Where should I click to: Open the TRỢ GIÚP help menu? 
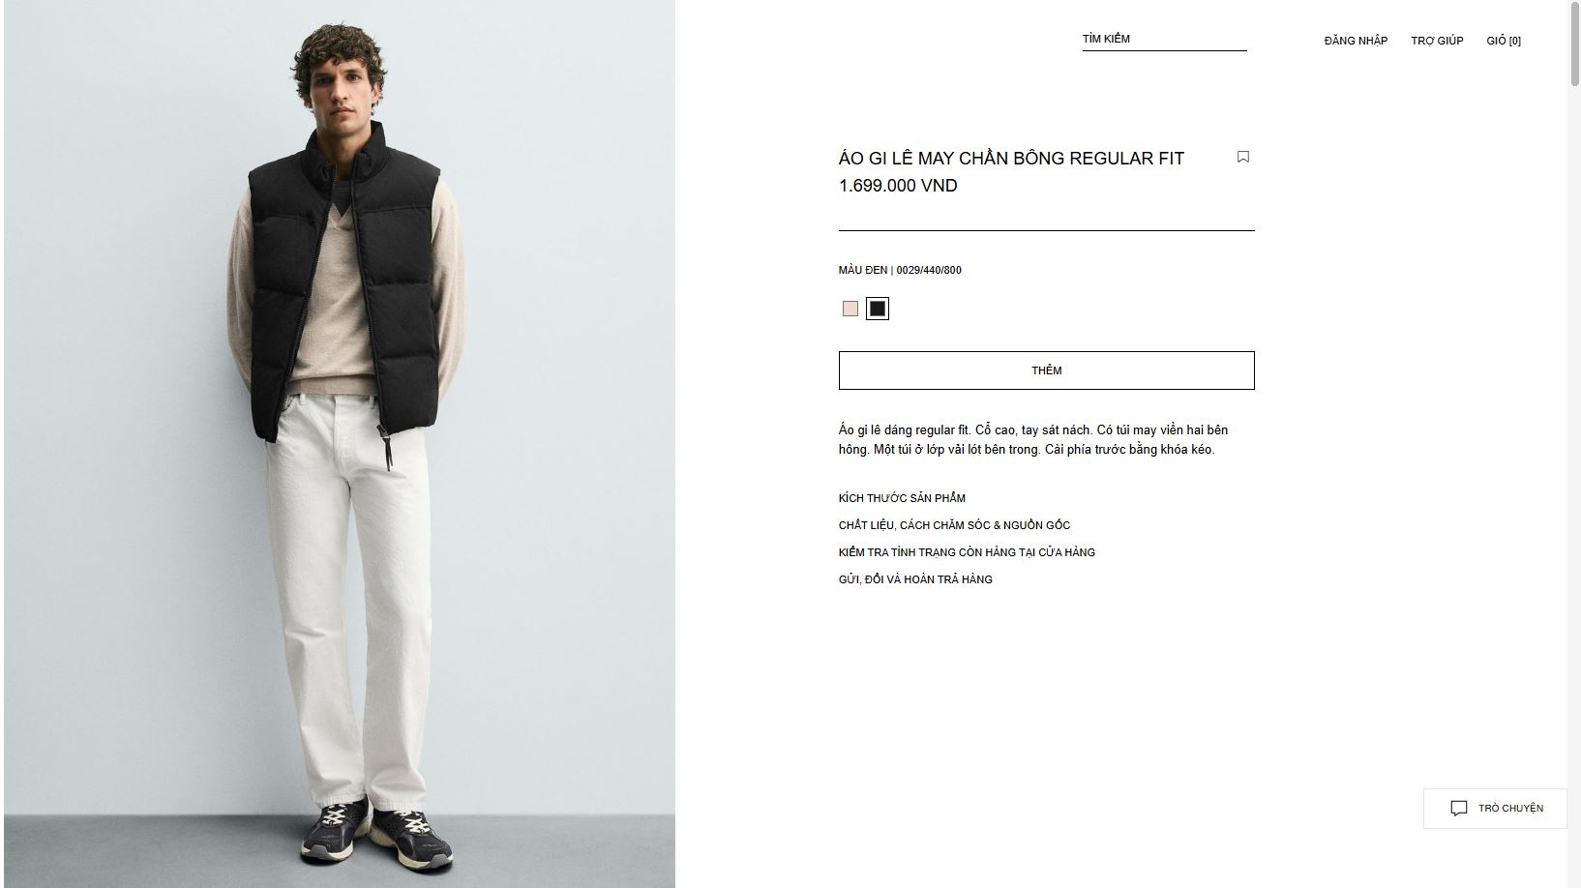1437,41
